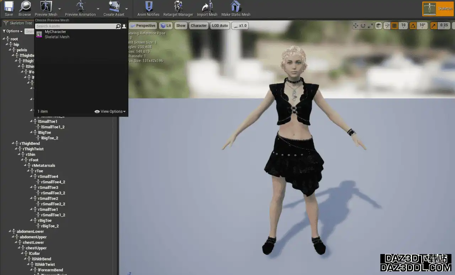The width and height of the screenshot is (455, 275).
Task: Toggle rotation snapping triangle button
Action: (x=413, y=26)
